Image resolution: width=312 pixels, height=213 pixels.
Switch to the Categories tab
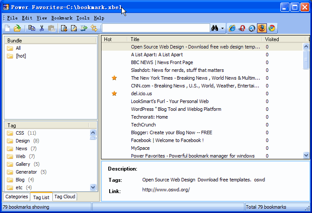pos(16,197)
